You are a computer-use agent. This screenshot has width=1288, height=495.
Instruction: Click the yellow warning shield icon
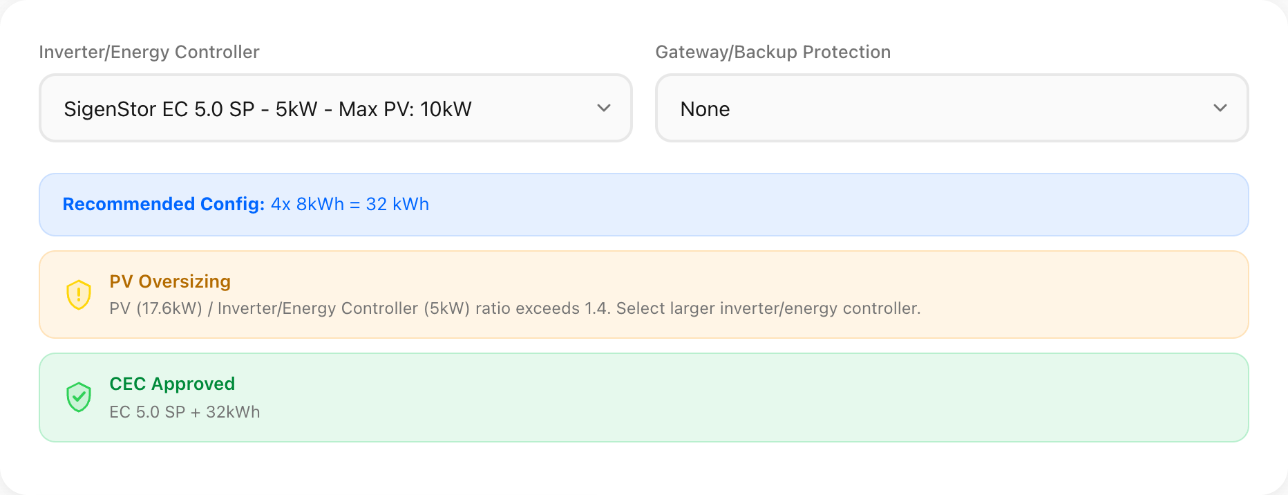79,295
